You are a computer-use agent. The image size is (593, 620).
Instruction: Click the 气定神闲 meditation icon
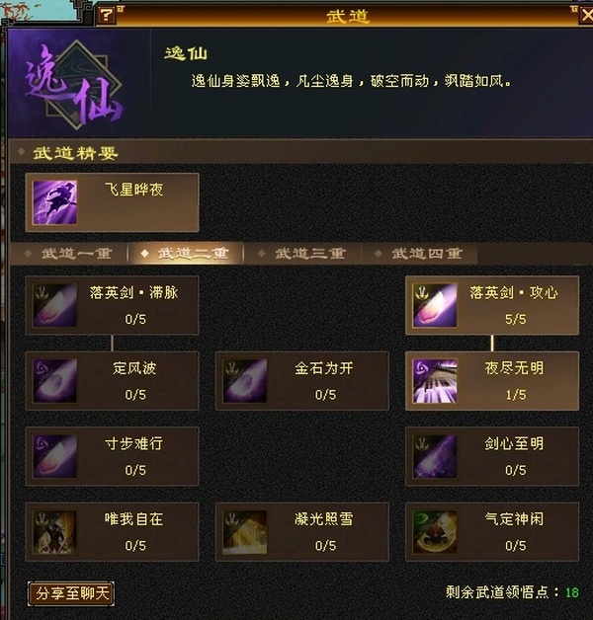[x=435, y=532]
